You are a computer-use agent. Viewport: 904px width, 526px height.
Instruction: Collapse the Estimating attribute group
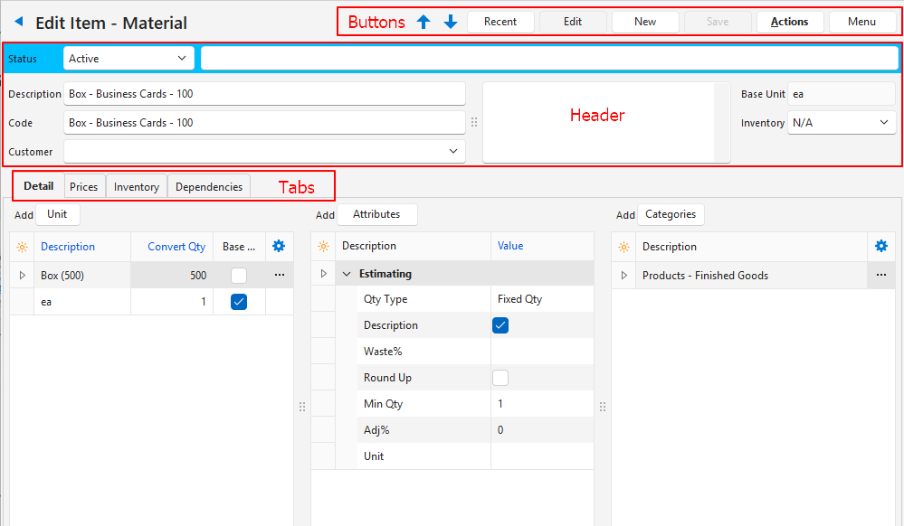click(347, 274)
